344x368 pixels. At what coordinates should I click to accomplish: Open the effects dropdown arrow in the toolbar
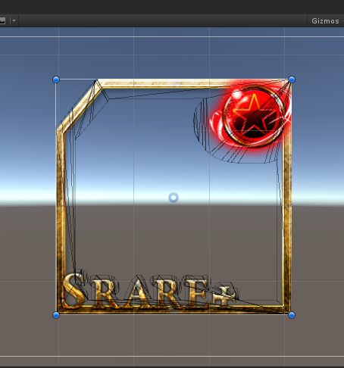pos(14,20)
